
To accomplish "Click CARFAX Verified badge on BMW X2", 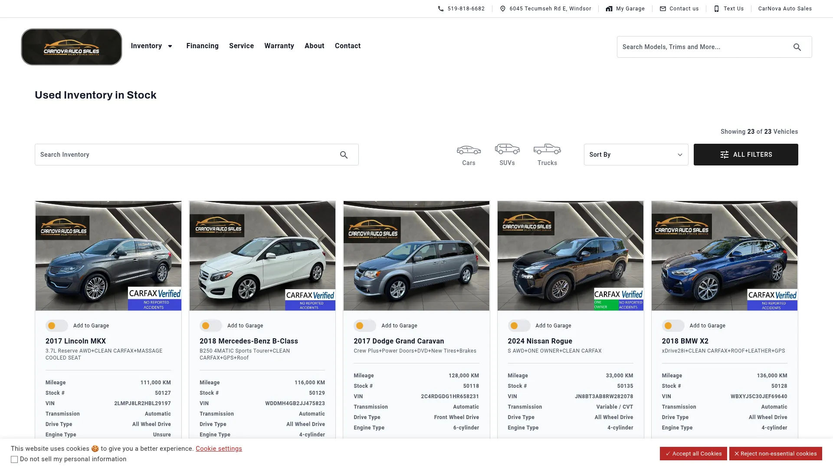I will pyautogui.click(x=772, y=300).
